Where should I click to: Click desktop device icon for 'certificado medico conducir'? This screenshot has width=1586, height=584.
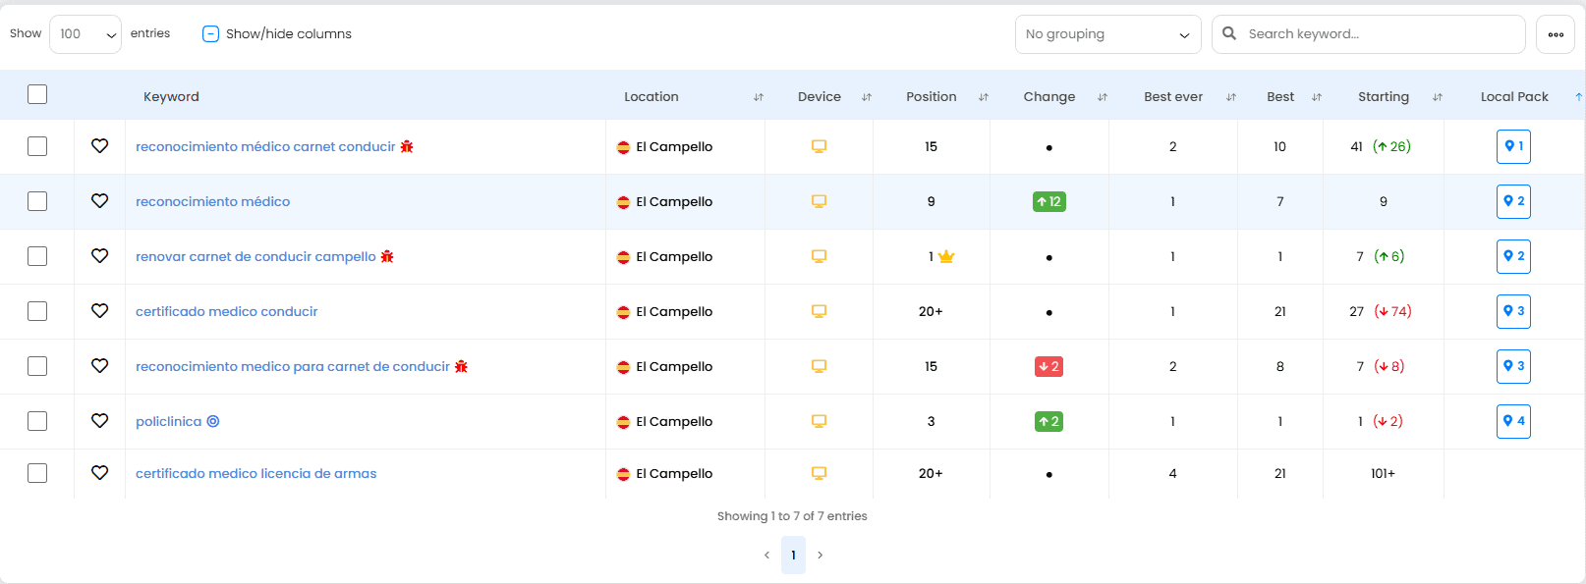[819, 311]
